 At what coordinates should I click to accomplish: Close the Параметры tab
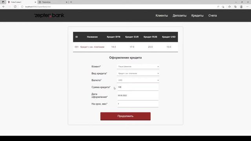(67, 2)
